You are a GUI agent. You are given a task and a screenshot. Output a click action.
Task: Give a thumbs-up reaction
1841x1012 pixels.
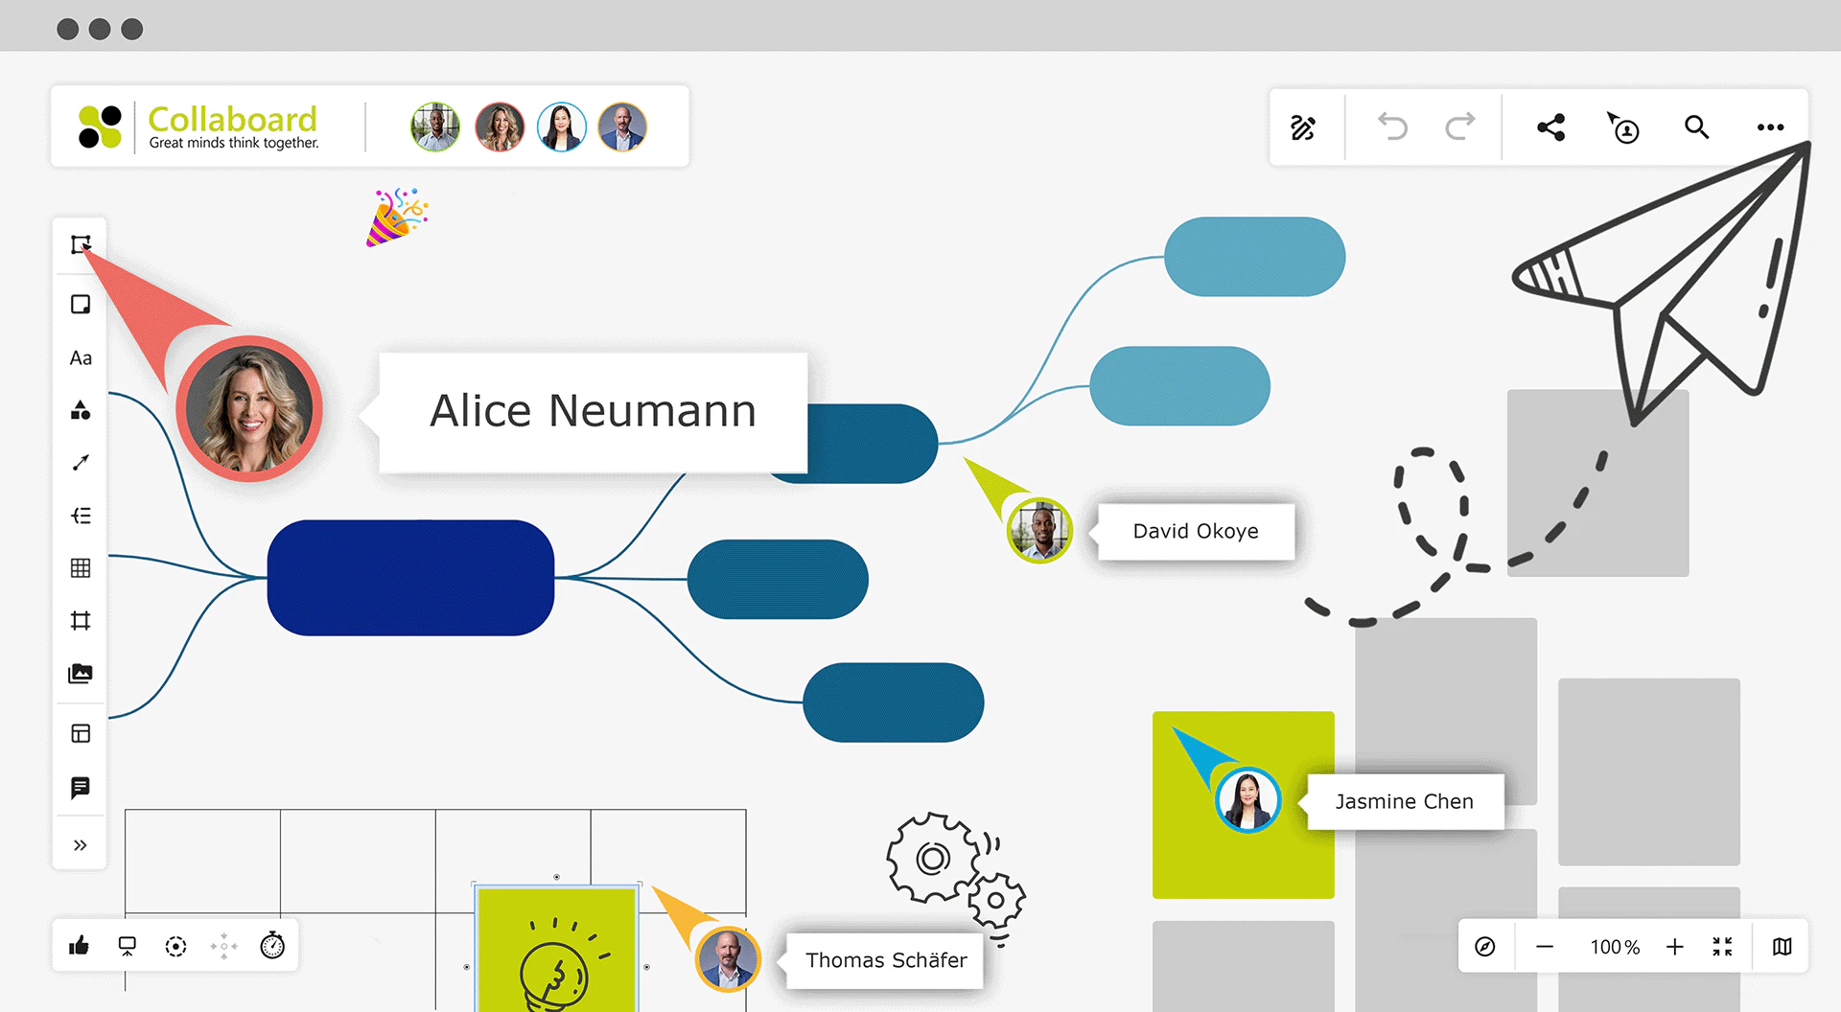(x=80, y=946)
